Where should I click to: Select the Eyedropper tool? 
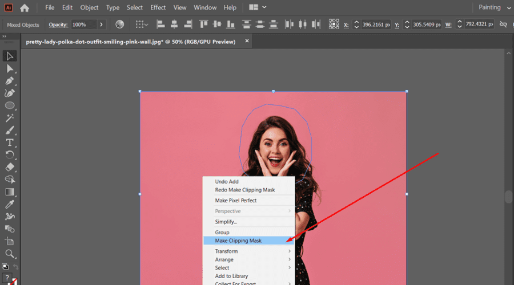(x=10, y=204)
